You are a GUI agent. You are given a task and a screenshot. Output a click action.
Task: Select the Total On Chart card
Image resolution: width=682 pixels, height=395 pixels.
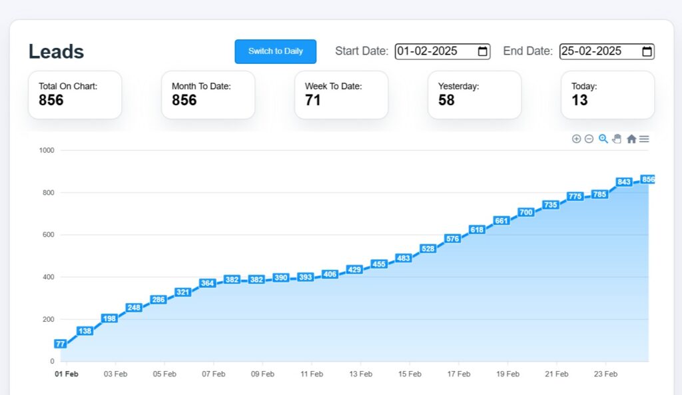click(x=75, y=95)
